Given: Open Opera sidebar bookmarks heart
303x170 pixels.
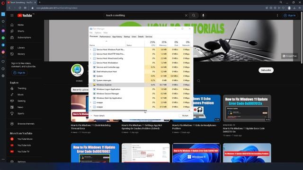Looking at the screenshot, I should [3, 62].
